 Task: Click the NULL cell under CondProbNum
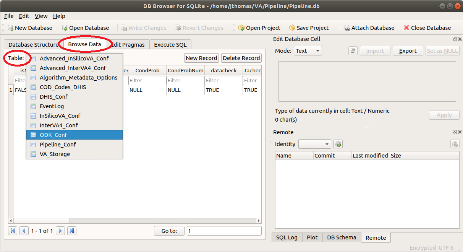(x=186, y=90)
